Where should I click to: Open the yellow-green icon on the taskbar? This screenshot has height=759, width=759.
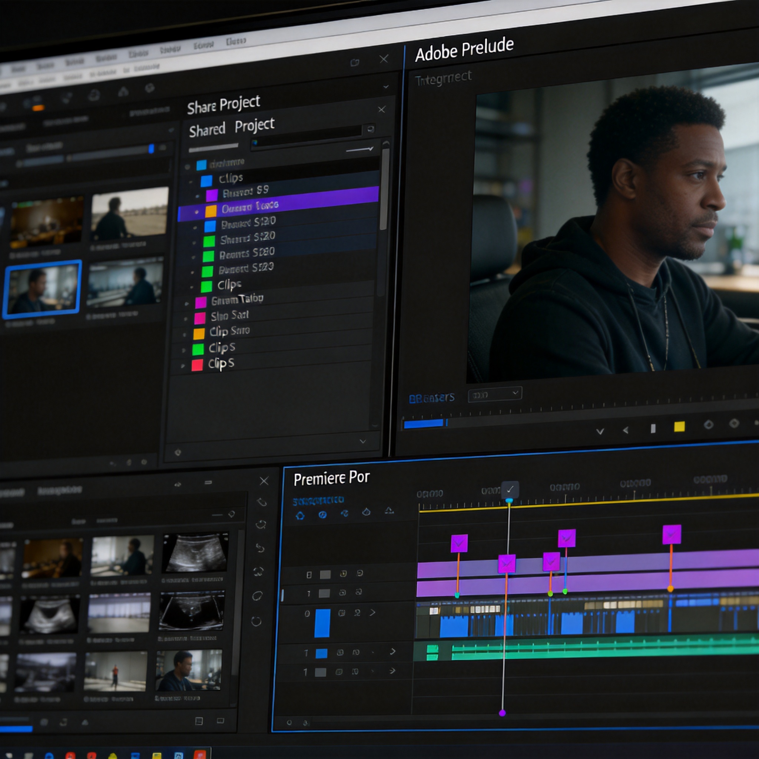click(113, 756)
